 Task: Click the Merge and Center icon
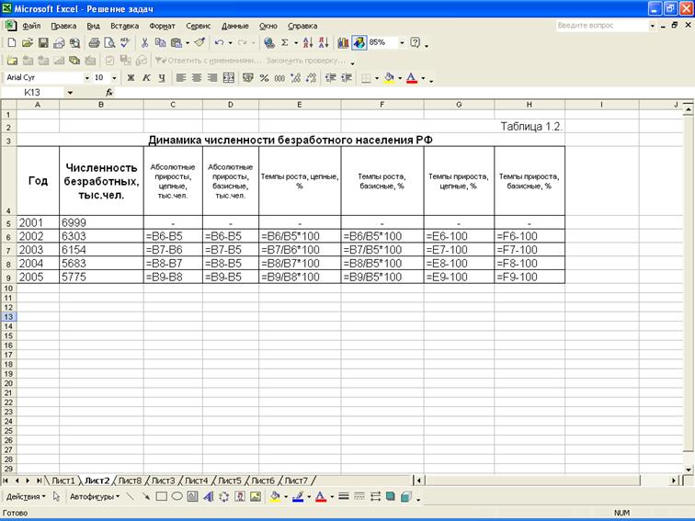coord(229,78)
